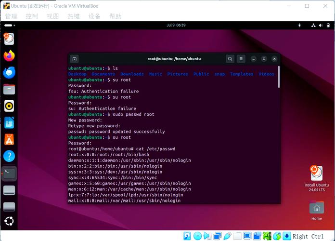This screenshot has height=241, width=335.
Task: Click the green CPU virtualization status icon
Action: [267, 236]
